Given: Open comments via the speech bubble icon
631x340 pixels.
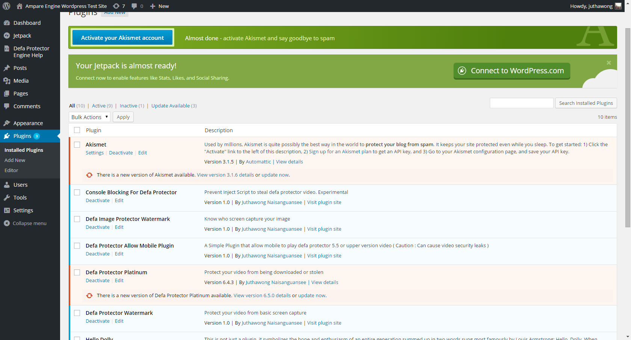Looking at the screenshot, I should pyautogui.click(x=134, y=6).
